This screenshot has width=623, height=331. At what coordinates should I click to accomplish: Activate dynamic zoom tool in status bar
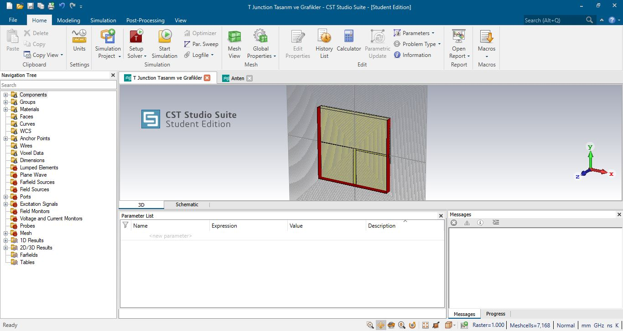click(402, 325)
